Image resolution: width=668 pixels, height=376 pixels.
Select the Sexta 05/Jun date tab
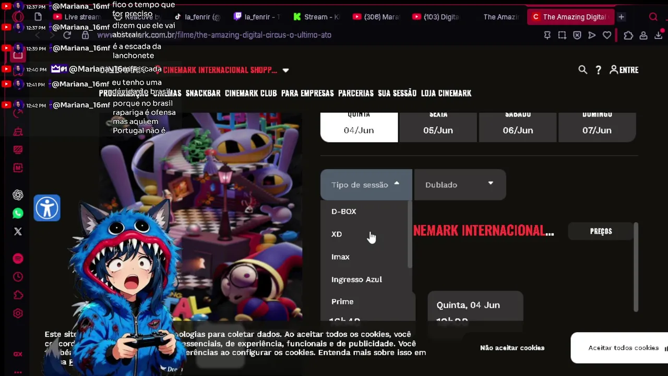(x=438, y=127)
